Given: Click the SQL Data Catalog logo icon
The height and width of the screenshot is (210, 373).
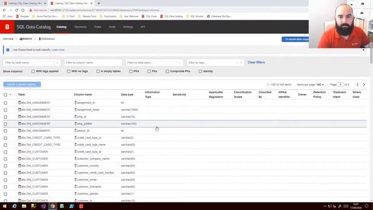Looking at the screenshot, I should [x=7, y=27].
